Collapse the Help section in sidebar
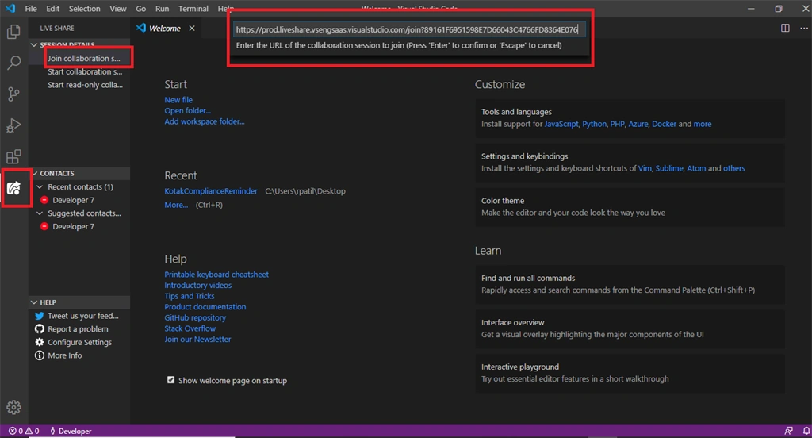This screenshot has width=812, height=438. click(34, 302)
